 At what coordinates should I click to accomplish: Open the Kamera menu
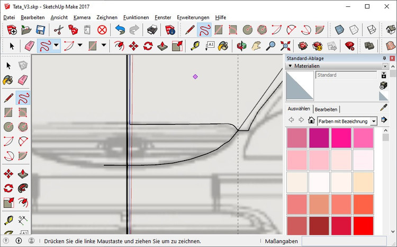pyautogui.click(x=82, y=17)
